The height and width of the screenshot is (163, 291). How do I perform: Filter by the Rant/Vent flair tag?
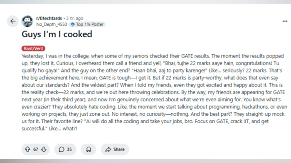point(33,48)
